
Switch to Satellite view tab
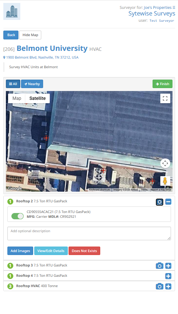[38, 98]
